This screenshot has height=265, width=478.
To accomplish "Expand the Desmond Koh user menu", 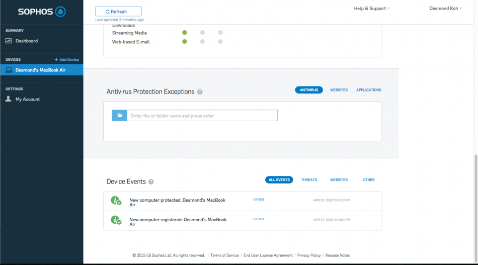I will pos(445,9).
